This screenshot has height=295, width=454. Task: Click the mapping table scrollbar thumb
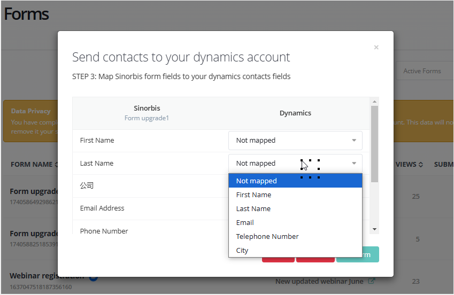(374, 143)
